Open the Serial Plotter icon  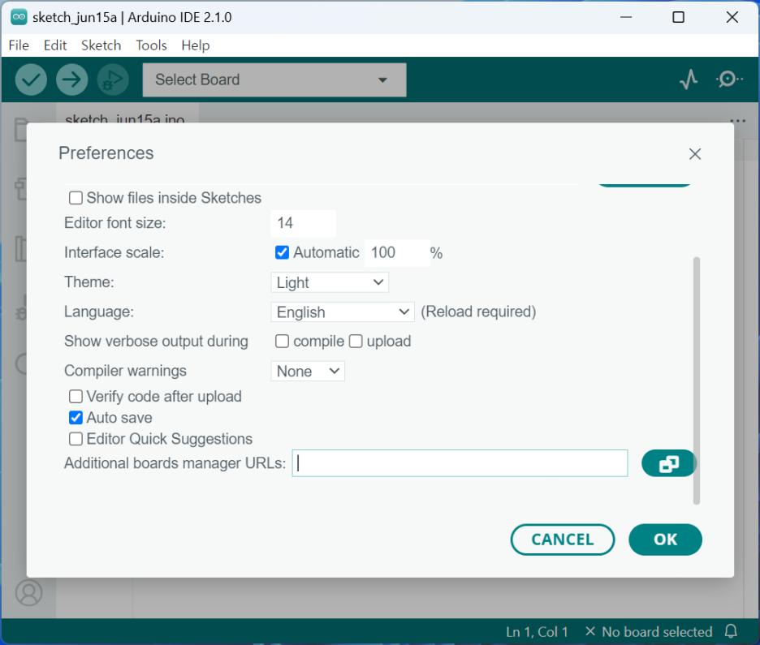click(x=689, y=80)
